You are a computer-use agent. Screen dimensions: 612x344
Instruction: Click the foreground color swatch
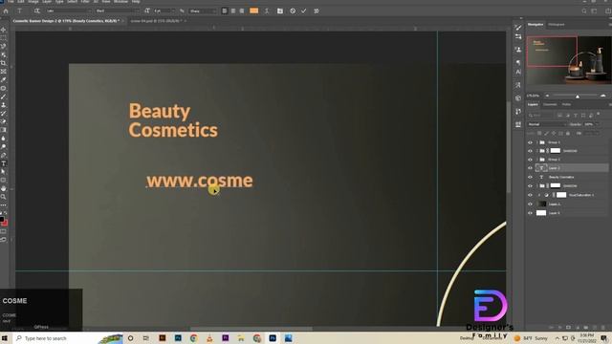[2, 220]
